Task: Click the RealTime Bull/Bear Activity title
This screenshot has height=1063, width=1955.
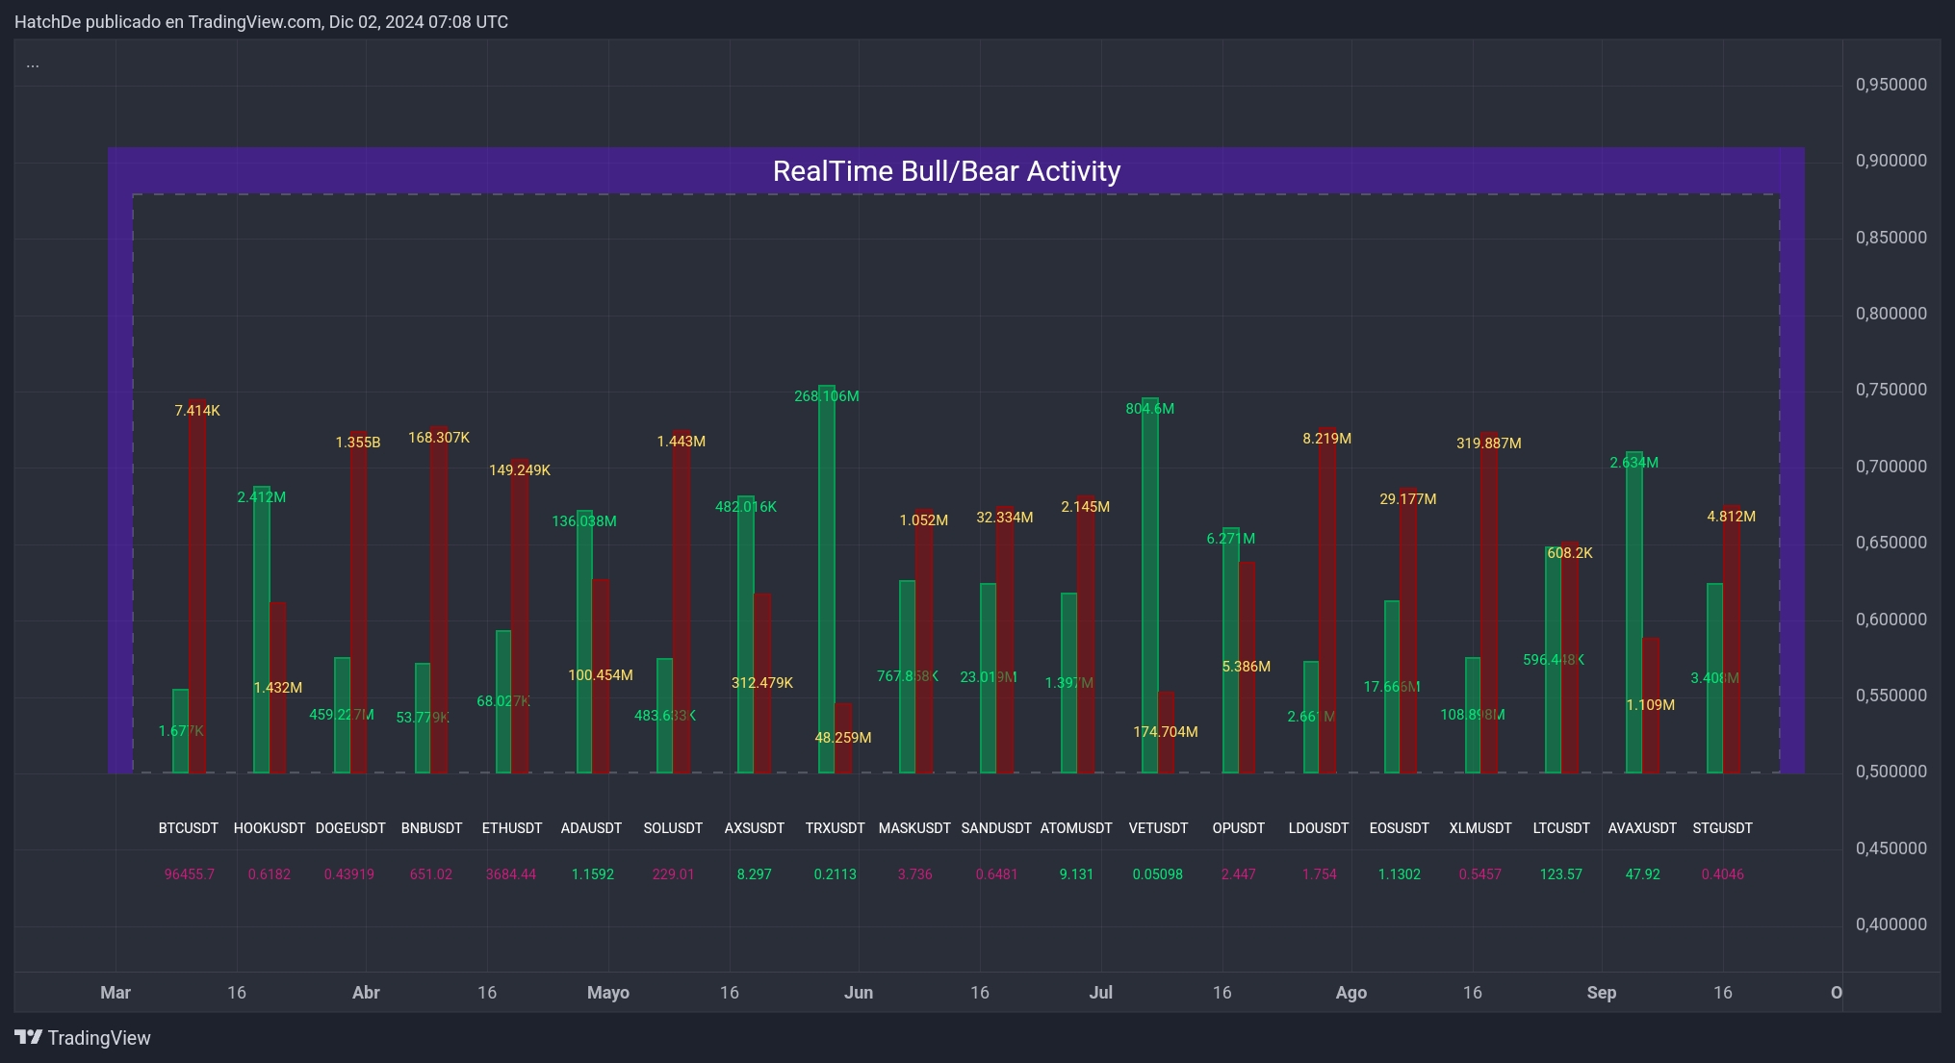Action: pyautogui.click(x=946, y=170)
